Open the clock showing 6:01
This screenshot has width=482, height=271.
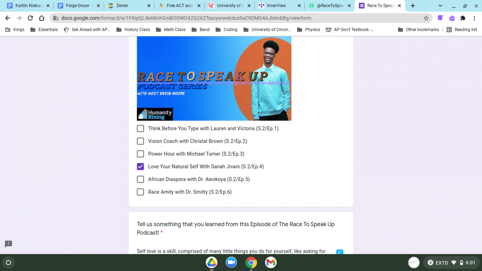click(x=470, y=263)
